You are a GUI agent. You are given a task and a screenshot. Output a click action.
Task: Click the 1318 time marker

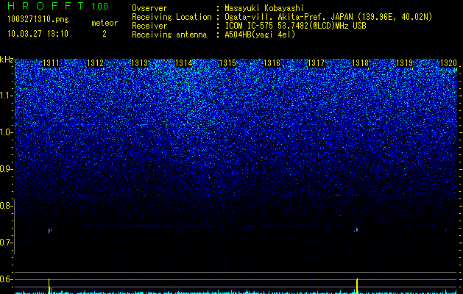click(x=360, y=63)
